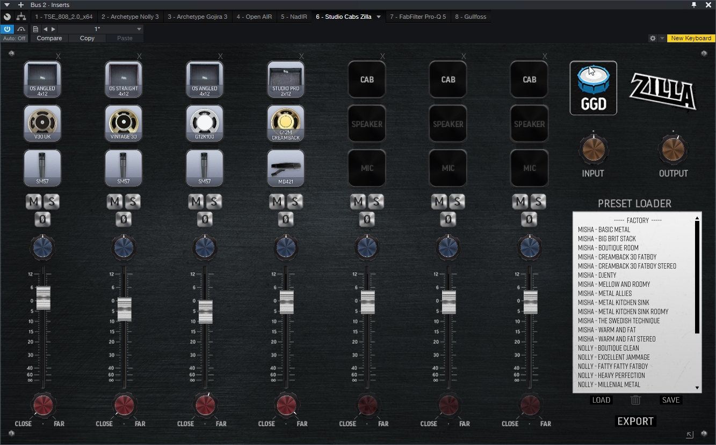This screenshot has width=716, height=445.
Task: Open the STUDIO PRO 2x12 cabinet selector
Action: (286, 79)
